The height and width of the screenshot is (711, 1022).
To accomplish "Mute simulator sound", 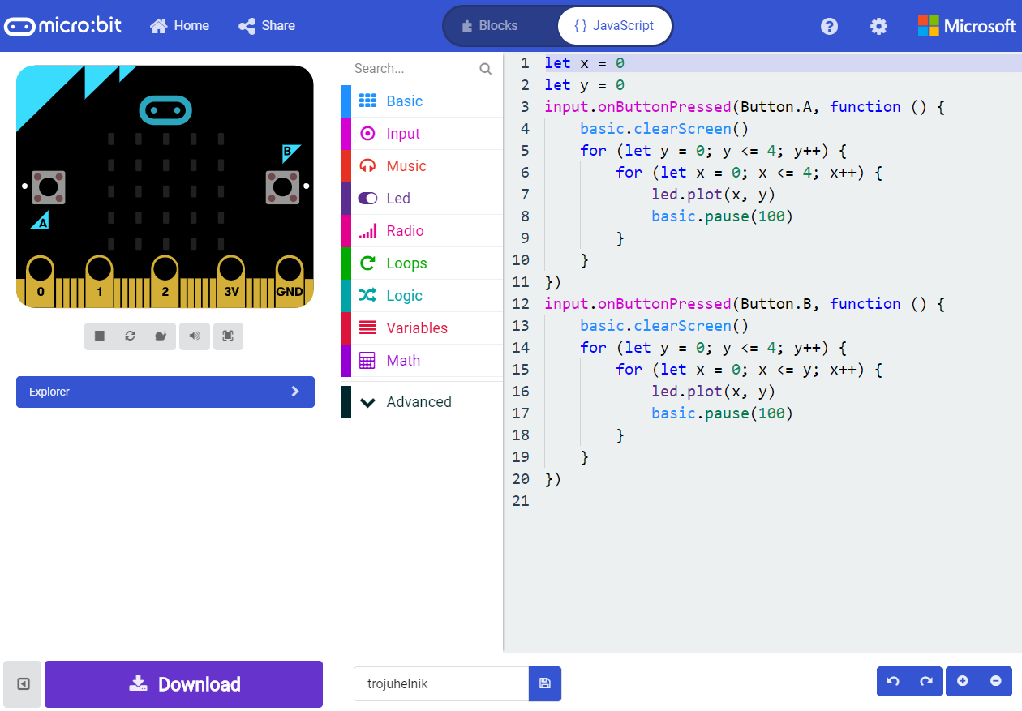I will (195, 336).
